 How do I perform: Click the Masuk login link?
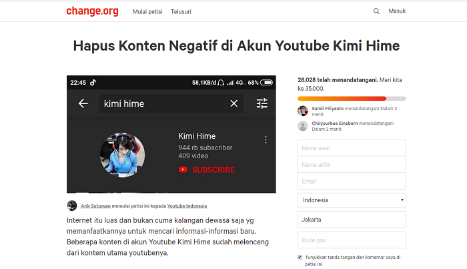[397, 11]
